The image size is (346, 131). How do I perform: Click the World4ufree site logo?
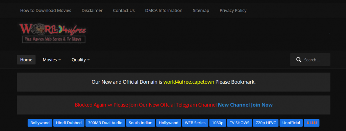[x=52, y=33]
